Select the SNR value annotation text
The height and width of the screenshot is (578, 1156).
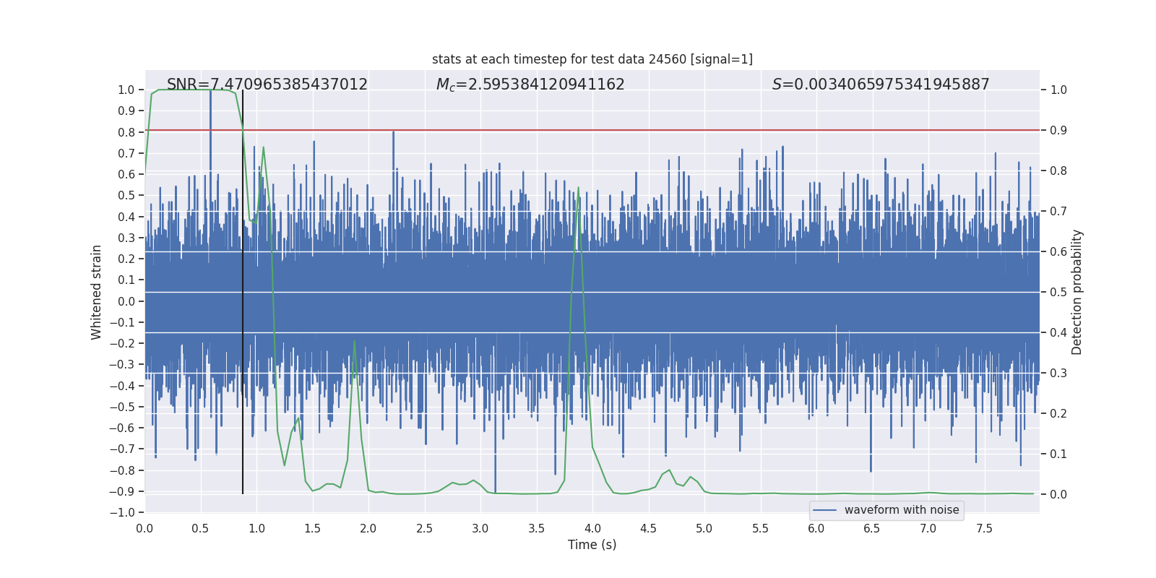pyautogui.click(x=267, y=85)
